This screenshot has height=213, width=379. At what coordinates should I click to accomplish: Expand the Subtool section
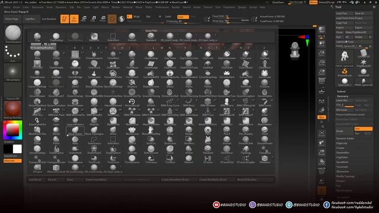point(341,92)
